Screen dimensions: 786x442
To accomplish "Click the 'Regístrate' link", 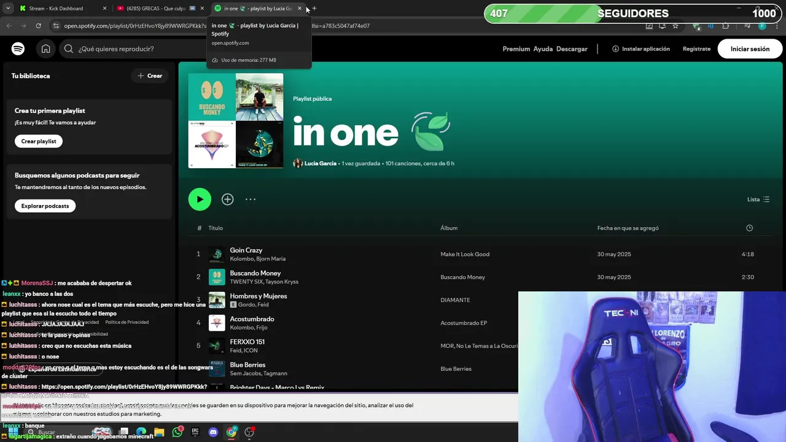I will (x=696, y=48).
